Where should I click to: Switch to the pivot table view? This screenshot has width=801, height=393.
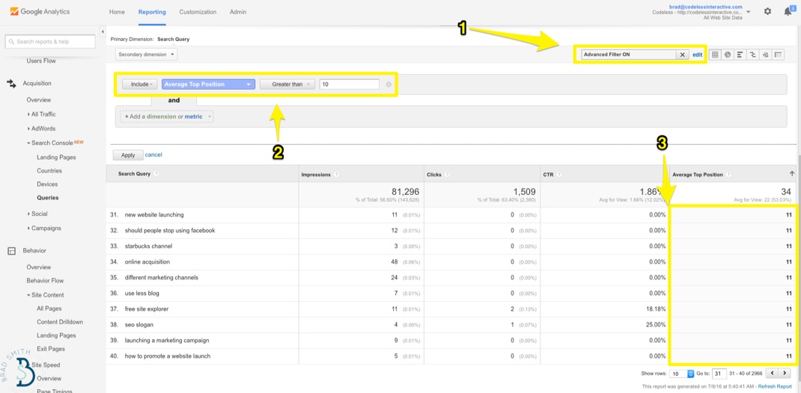point(778,55)
